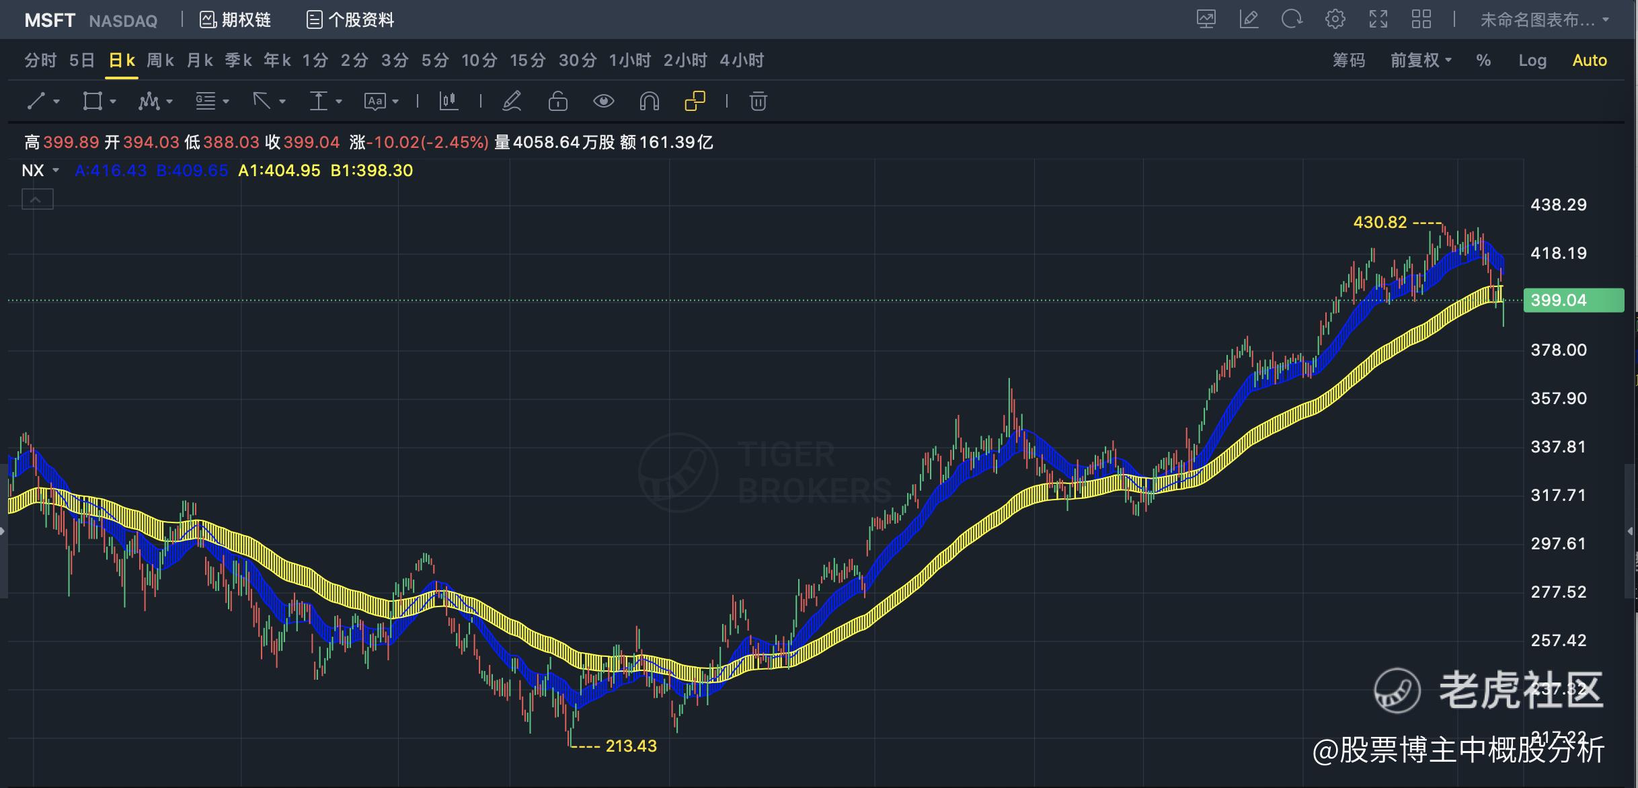1638x788 pixels.
Task: Toggle Auto price scale
Action: 1589,61
